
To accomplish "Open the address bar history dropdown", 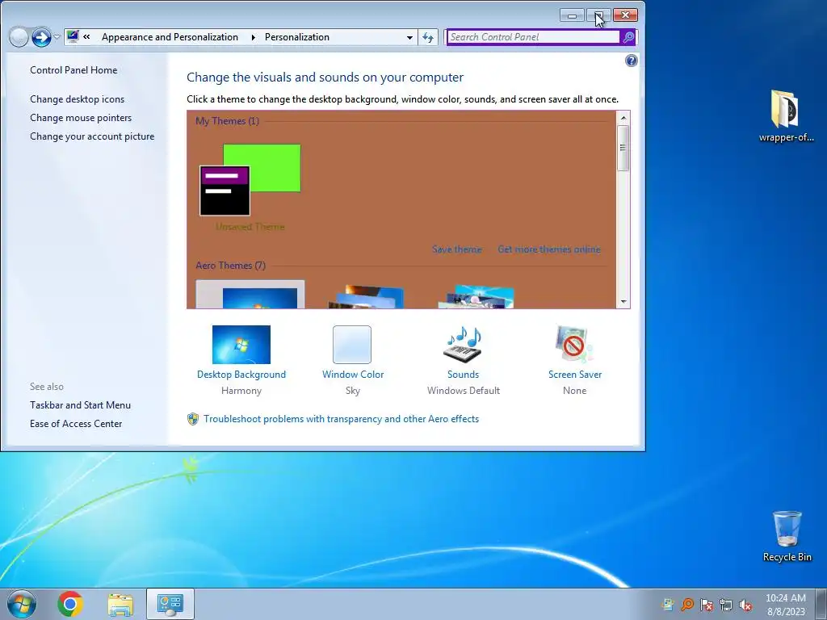I will pyautogui.click(x=409, y=37).
